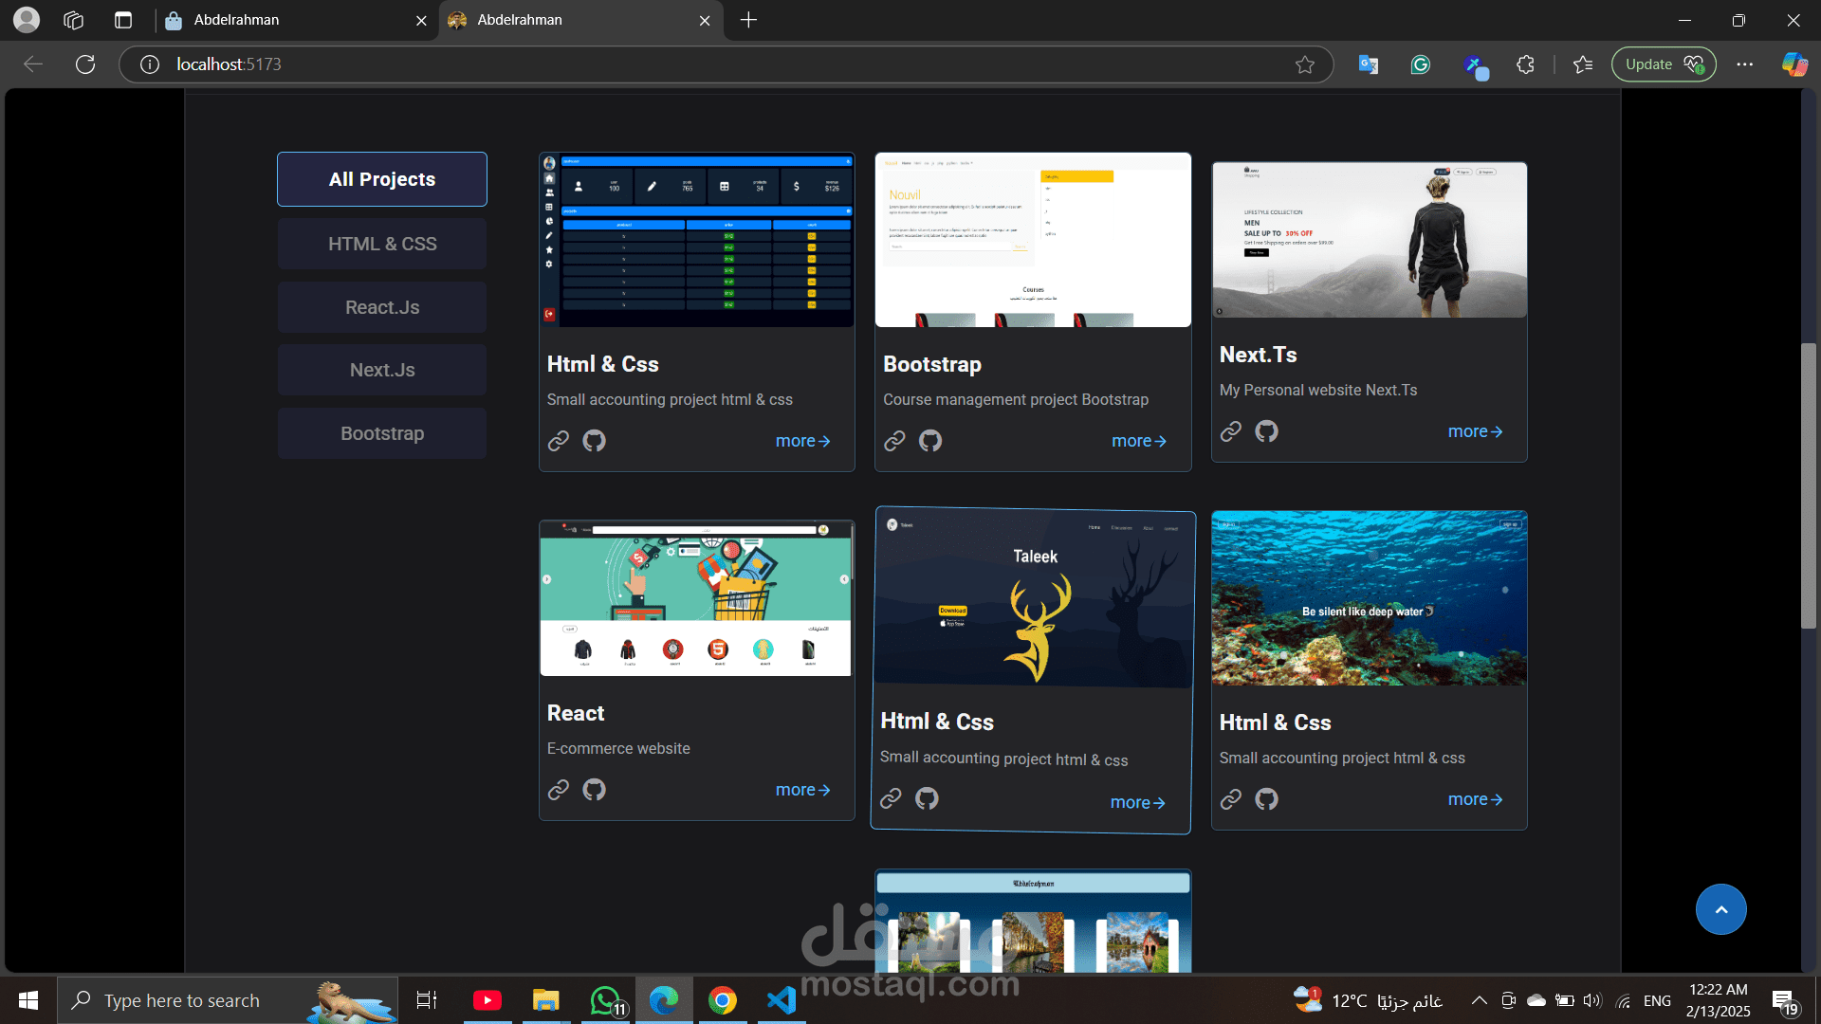
Task: Reload the localhost page
Action: click(x=85, y=64)
